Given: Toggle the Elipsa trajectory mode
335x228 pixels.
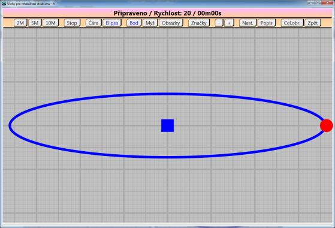Looking at the screenshot, I should pos(112,23).
